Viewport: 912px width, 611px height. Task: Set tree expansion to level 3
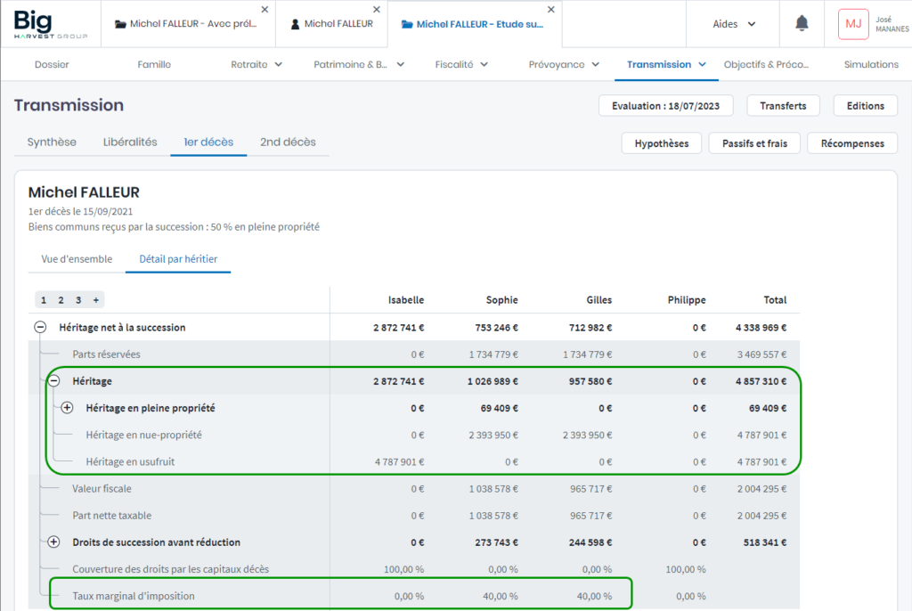[x=78, y=300]
